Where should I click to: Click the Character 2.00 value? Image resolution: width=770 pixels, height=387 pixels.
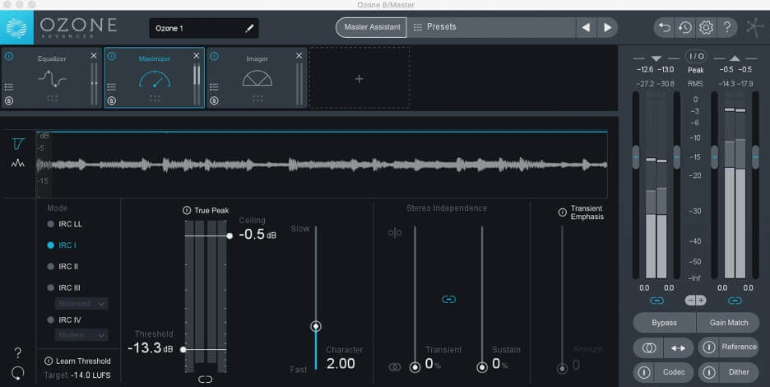click(x=341, y=364)
